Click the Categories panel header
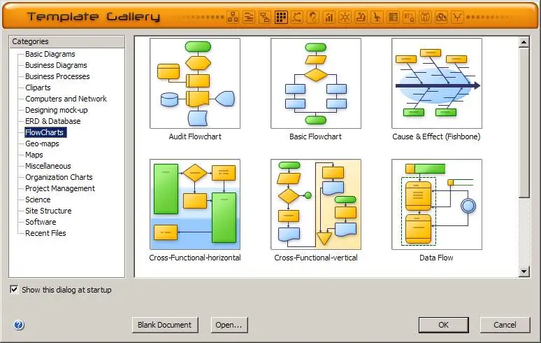Viewport: 541px width, 343px height. pos(66,41)
